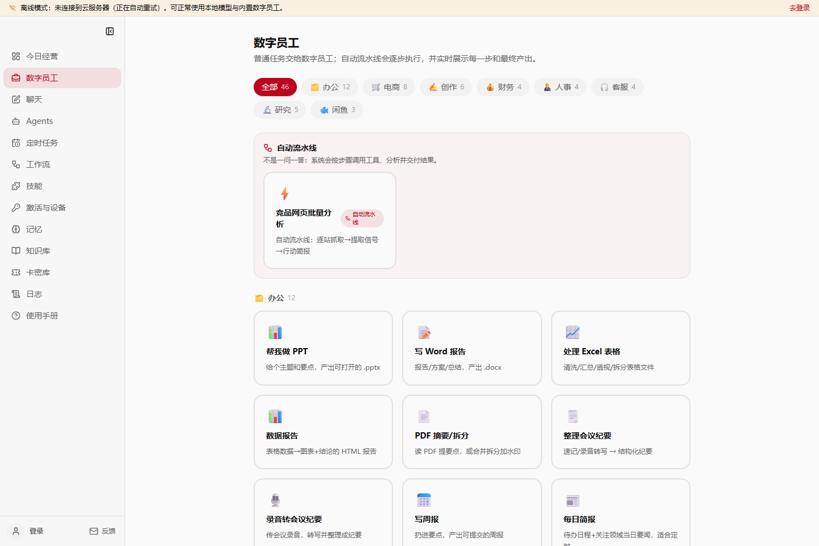The height and width of the screenshot is (546, 819).
Task: Open the 录音转会议纪要 card title
Action: [x=294, y=519]
